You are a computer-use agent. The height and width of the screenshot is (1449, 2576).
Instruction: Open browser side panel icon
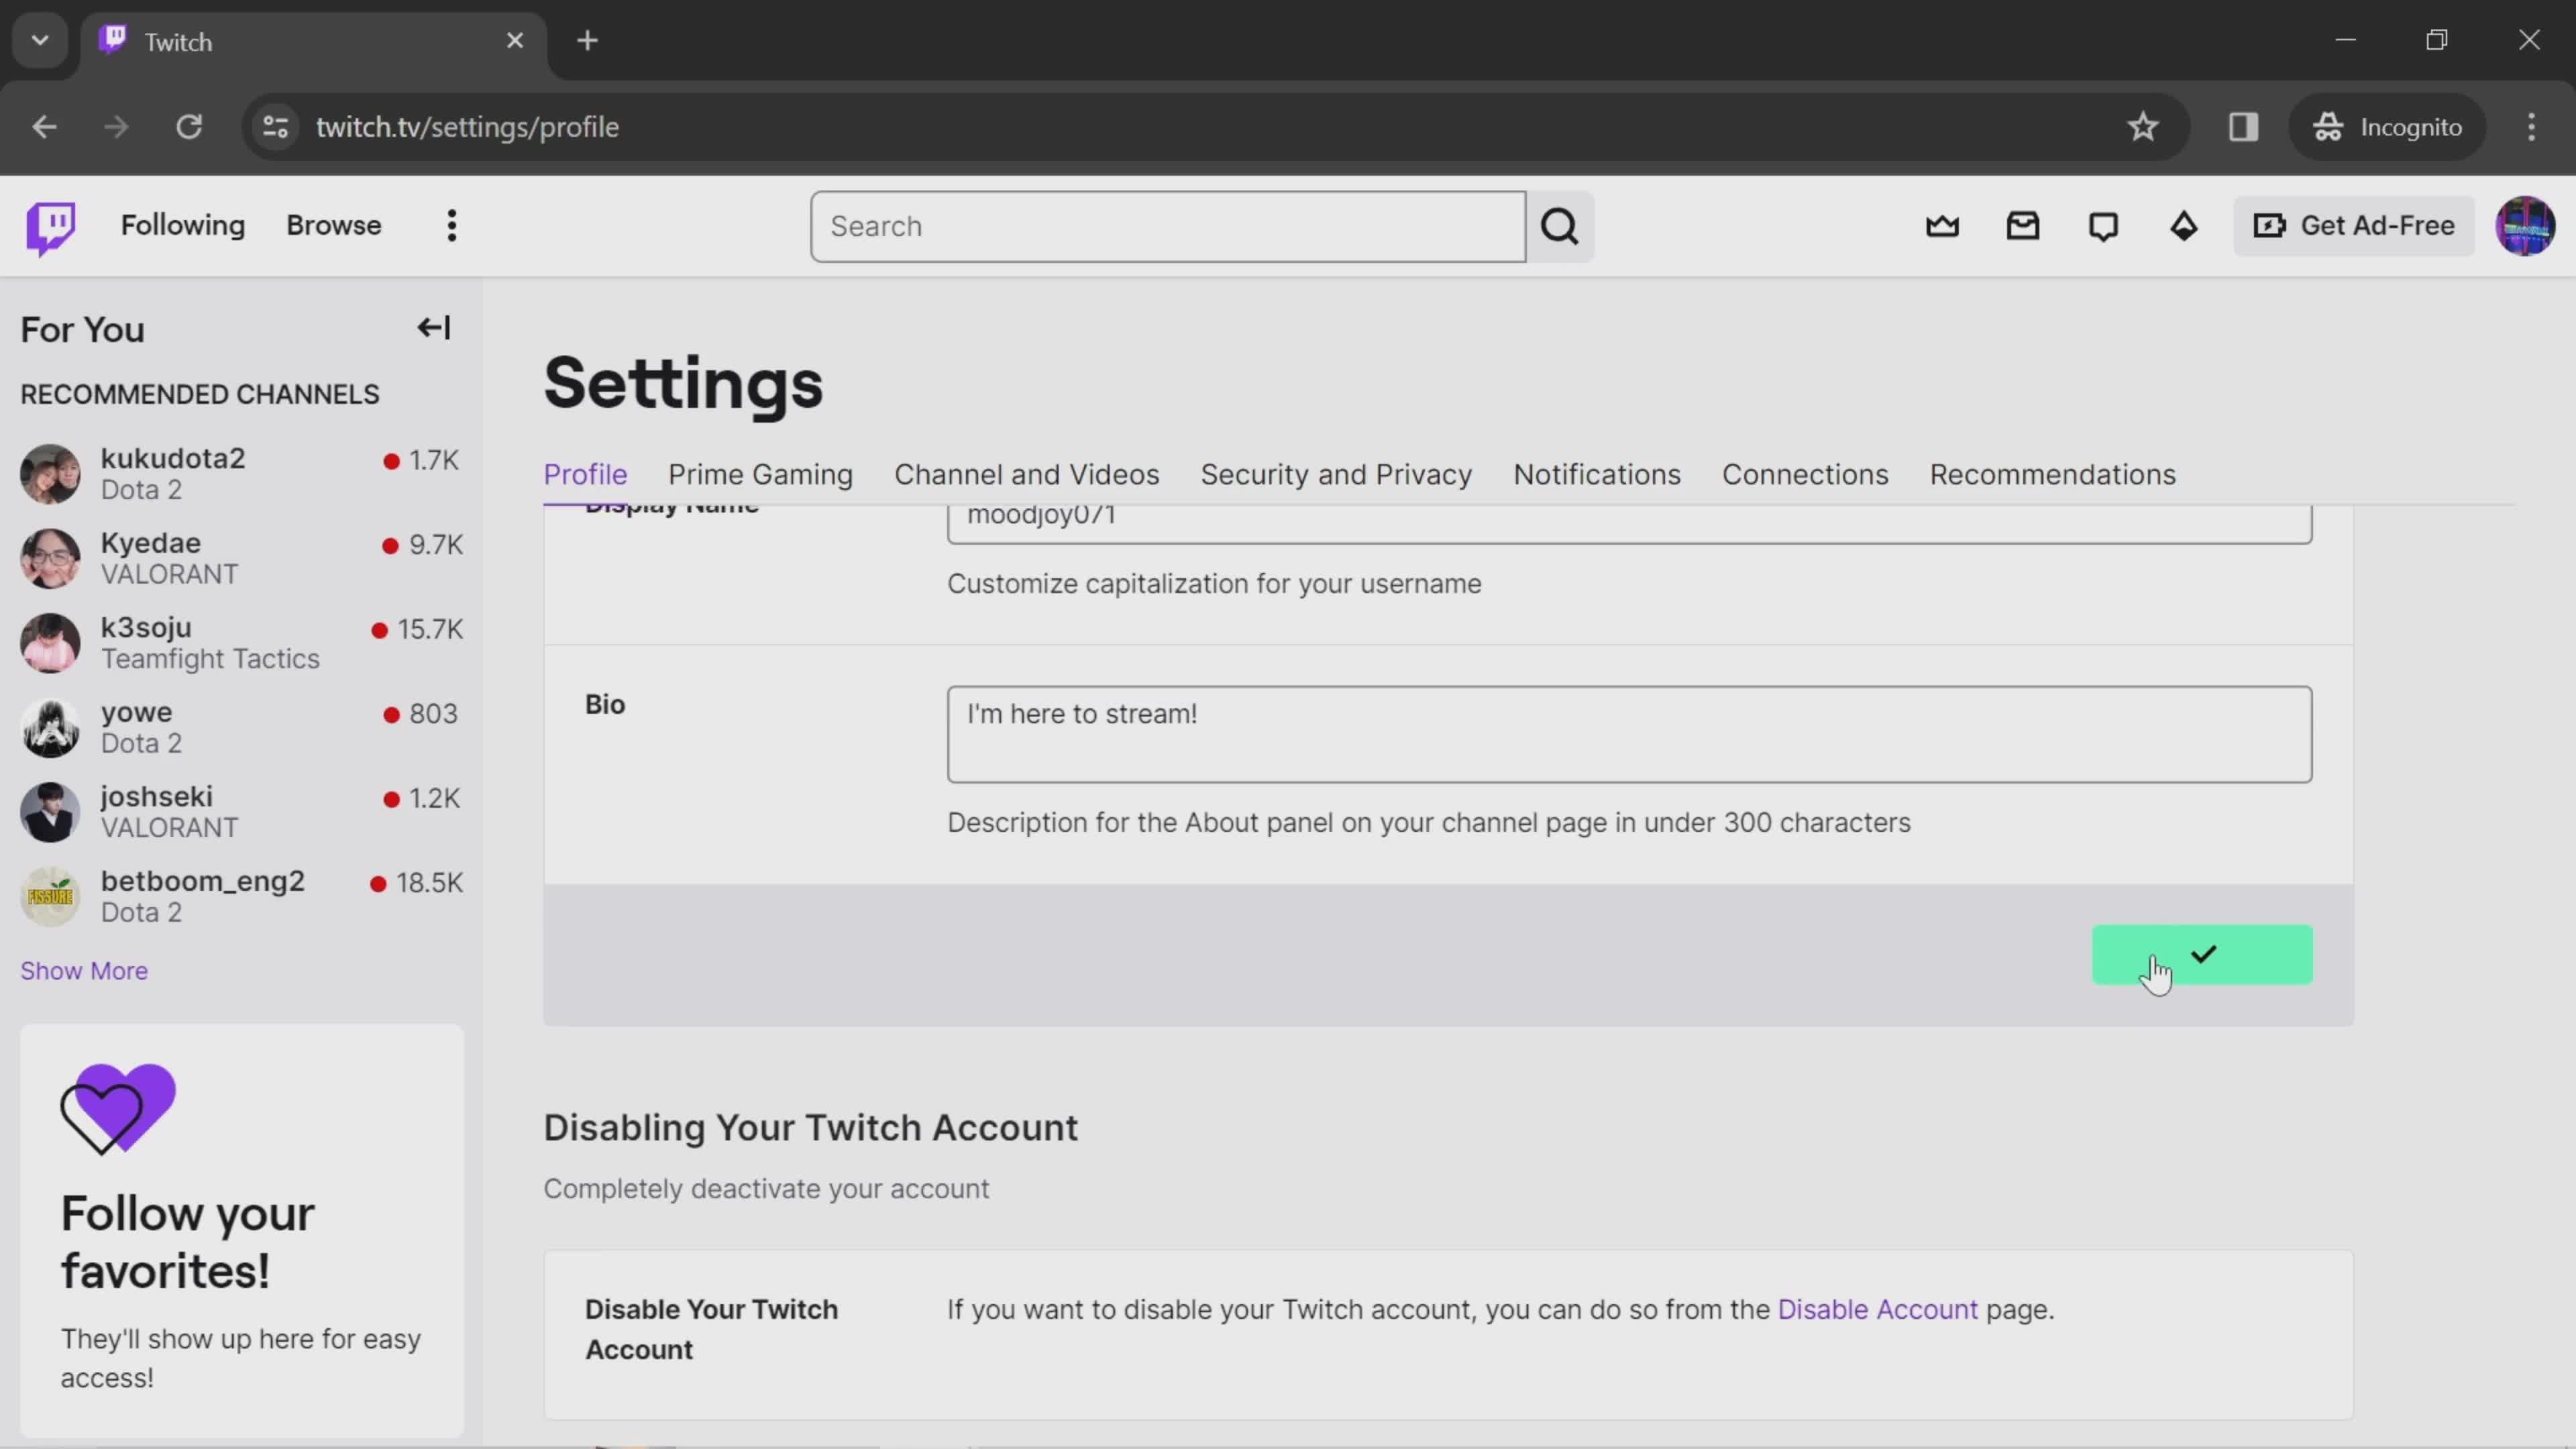pyautogui.click(x=2243, y=127)
